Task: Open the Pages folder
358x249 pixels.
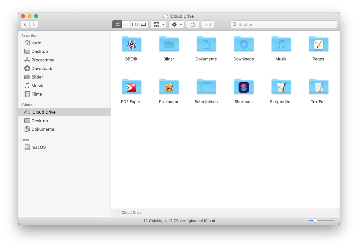Action: tap(319, 44)
